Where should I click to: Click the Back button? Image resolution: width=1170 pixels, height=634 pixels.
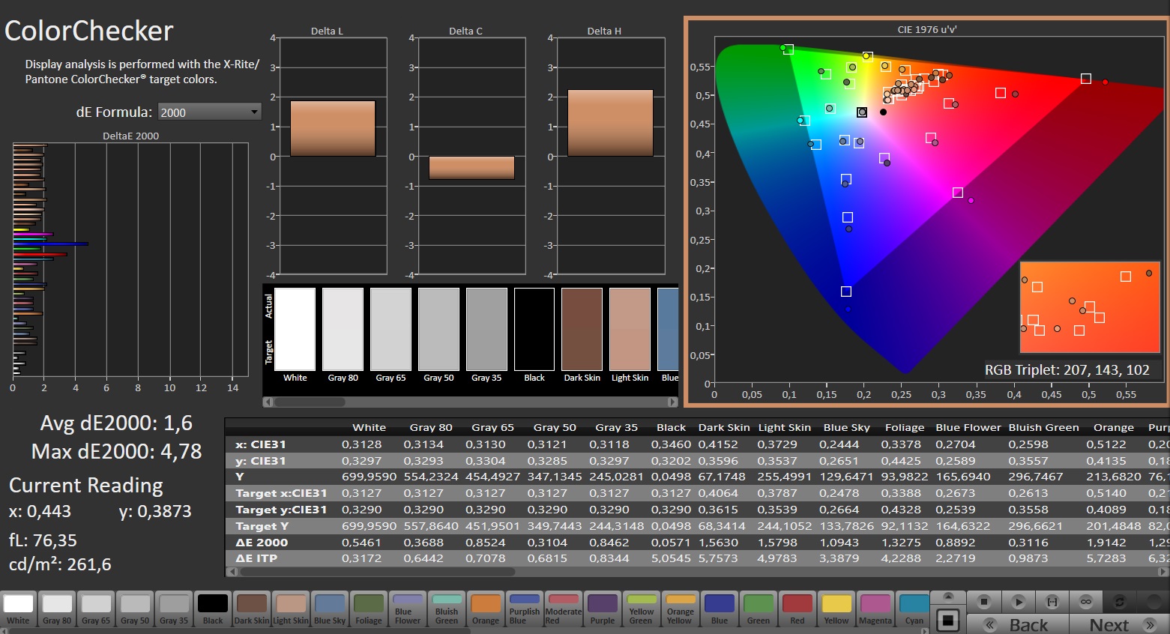tap(1017, 624)
